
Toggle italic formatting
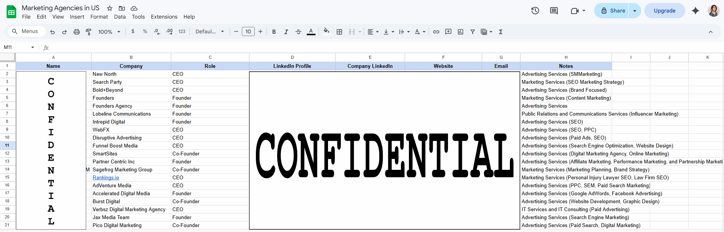point(286,32)
